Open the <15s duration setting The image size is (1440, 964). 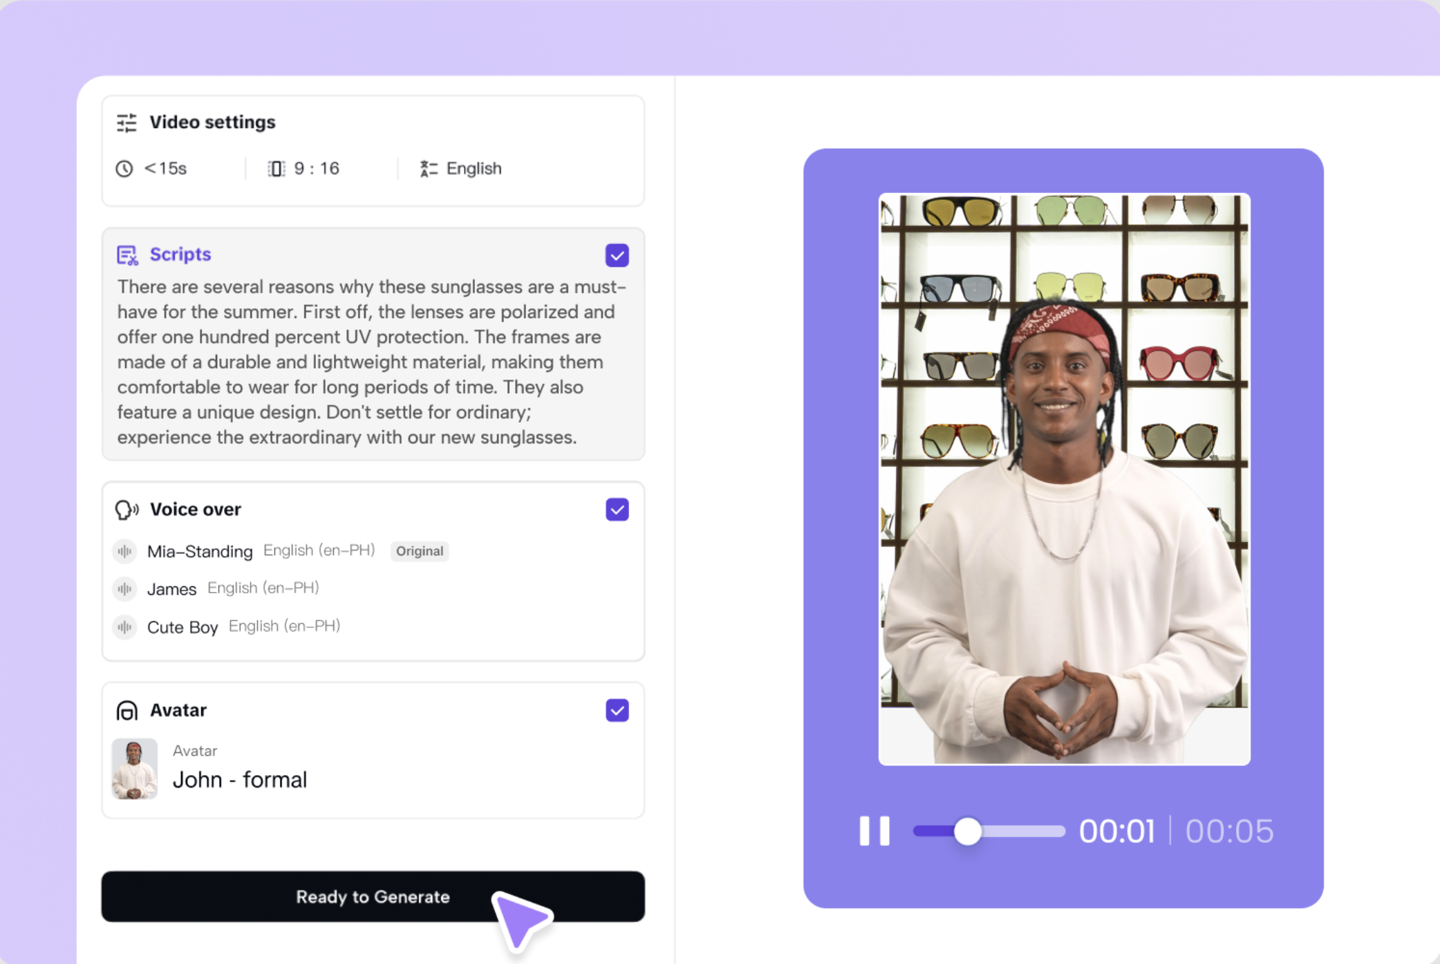pyautogui.click(x=165, y=169)
